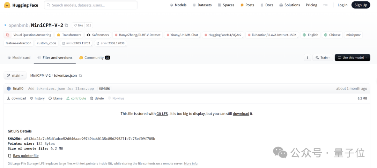Viewport: 377px width, 168px height.
Task: Go to the Pricing page
Action: (311, 5)
